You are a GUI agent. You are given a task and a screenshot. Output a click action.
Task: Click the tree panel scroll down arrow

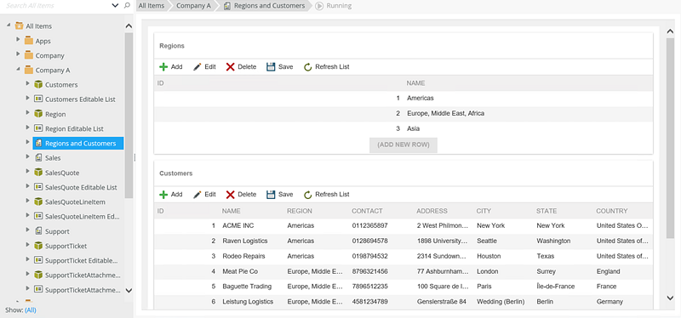[129, 290]
